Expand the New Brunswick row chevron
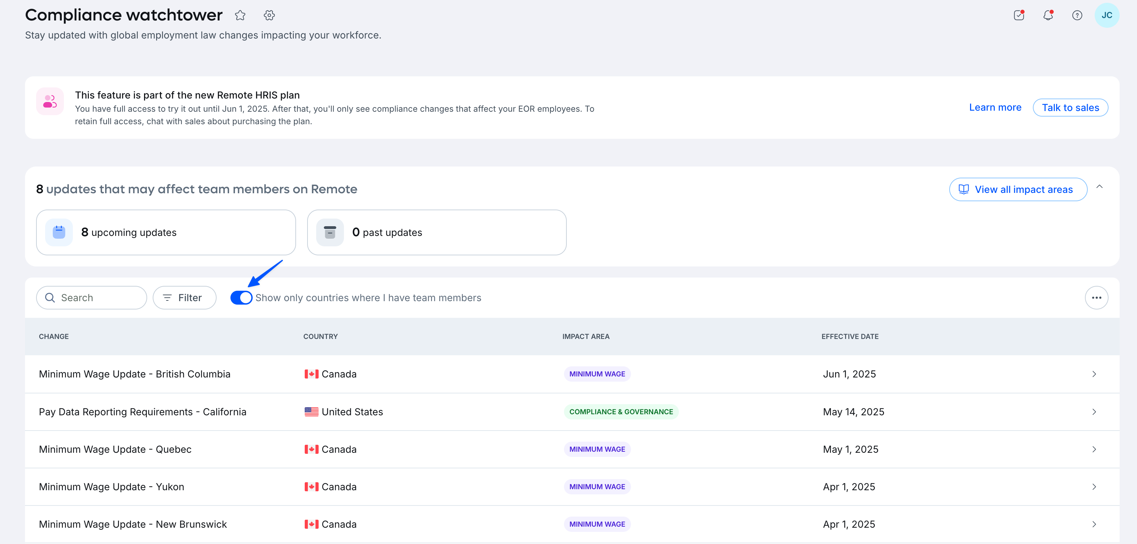The width and height of the screenshot is (1137, 544). (x=1094, y=524)
